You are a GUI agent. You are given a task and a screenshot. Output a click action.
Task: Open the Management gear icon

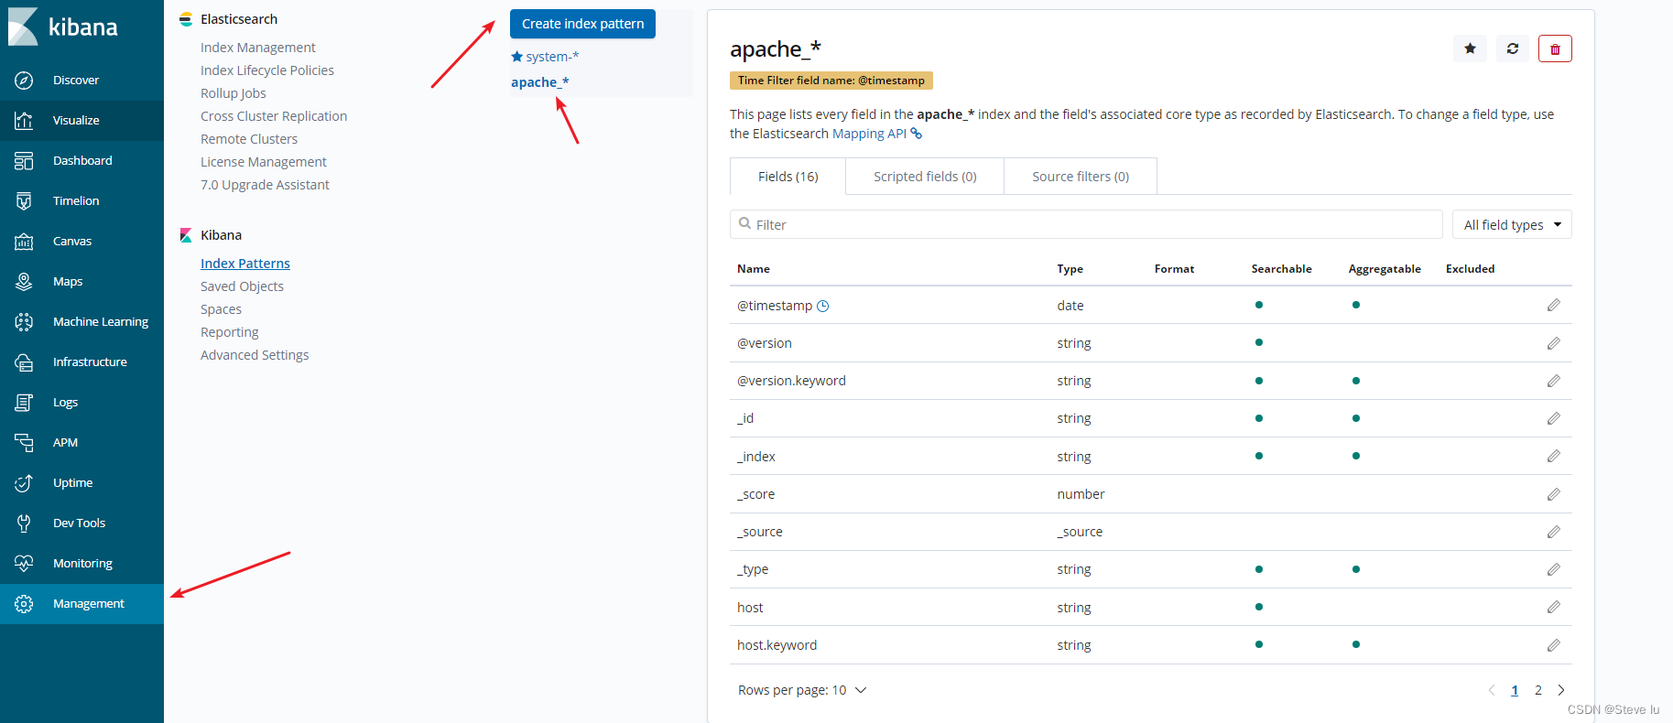click(24, 604)
